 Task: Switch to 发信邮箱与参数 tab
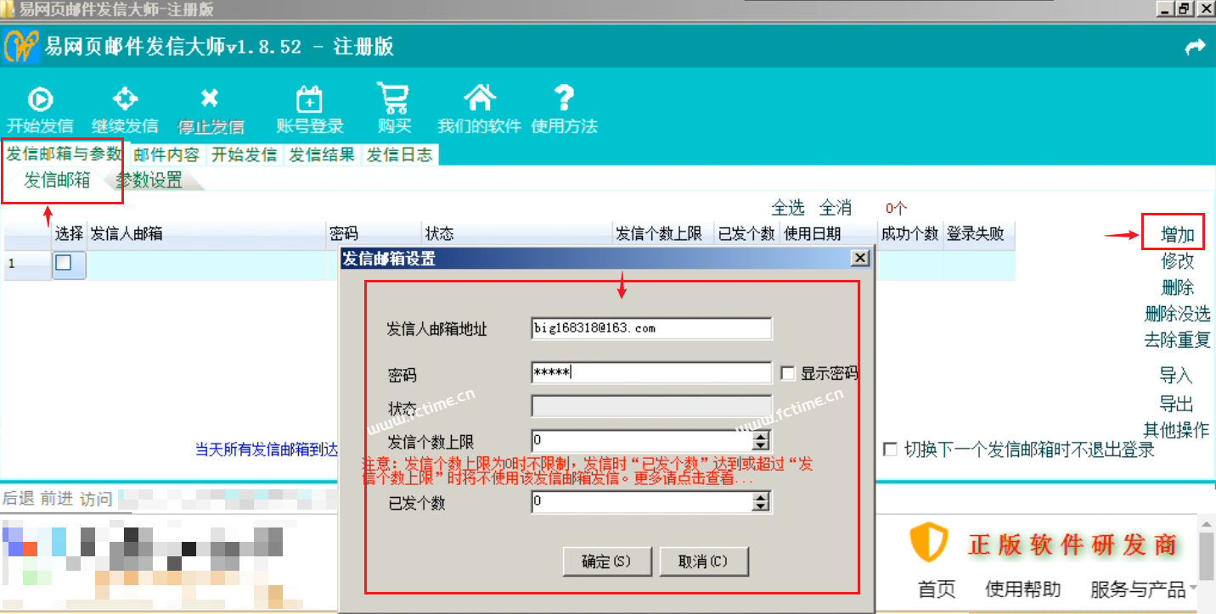click(65, 154)
